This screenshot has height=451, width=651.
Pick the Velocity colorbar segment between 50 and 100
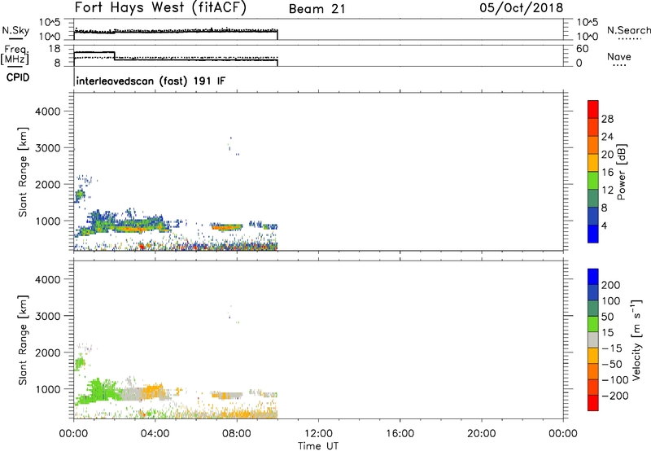[593, 309]
